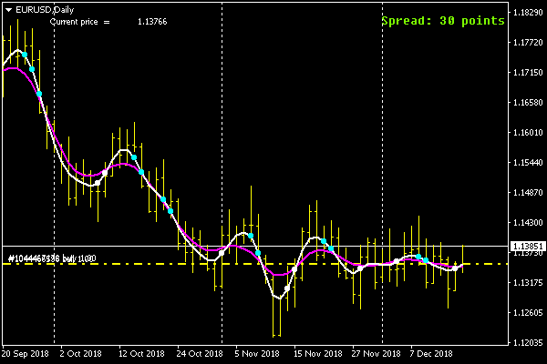Screen dimensions: 547x364
Task: Click the 1.14300 price axis label
Action: pyautogui.click(x=528, y=222)
